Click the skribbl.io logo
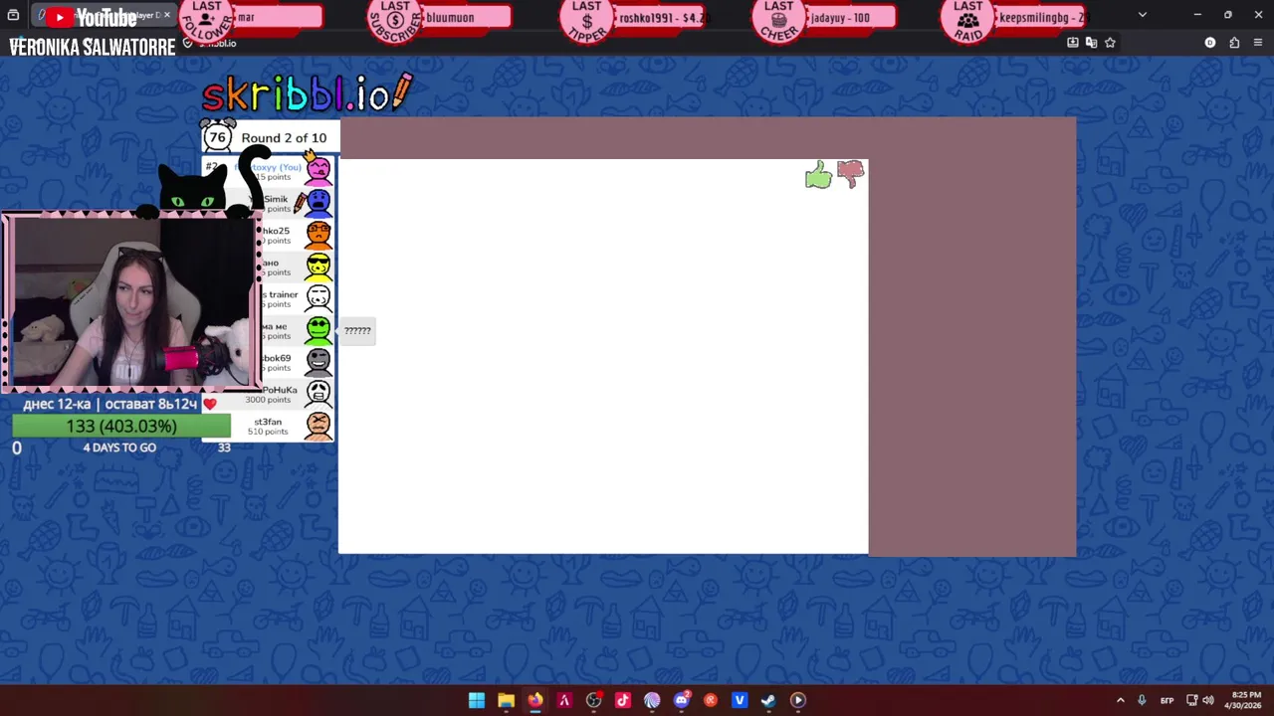The width and height of the screenshot is (1274, 716). point(307,93)
